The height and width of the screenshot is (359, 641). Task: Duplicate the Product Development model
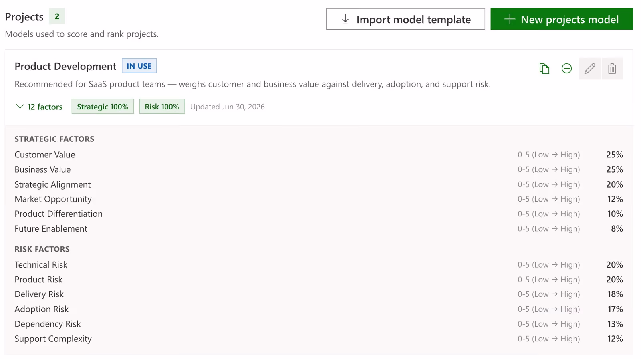point(544,69)
